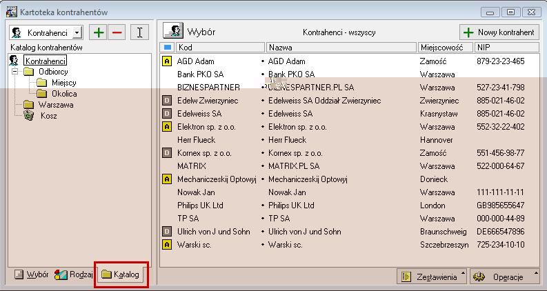Click the MATRIX.PL SA name cell
The width and height of the screenshot is (547, 291).
coord(294,166)
